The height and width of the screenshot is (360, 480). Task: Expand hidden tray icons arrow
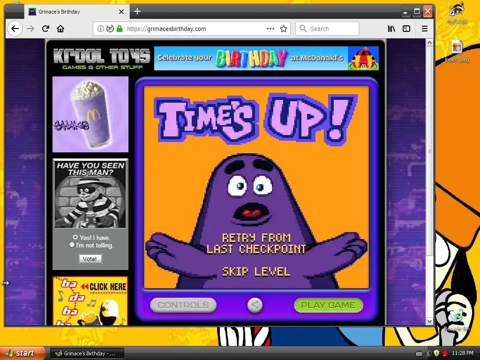coord(428,353)
